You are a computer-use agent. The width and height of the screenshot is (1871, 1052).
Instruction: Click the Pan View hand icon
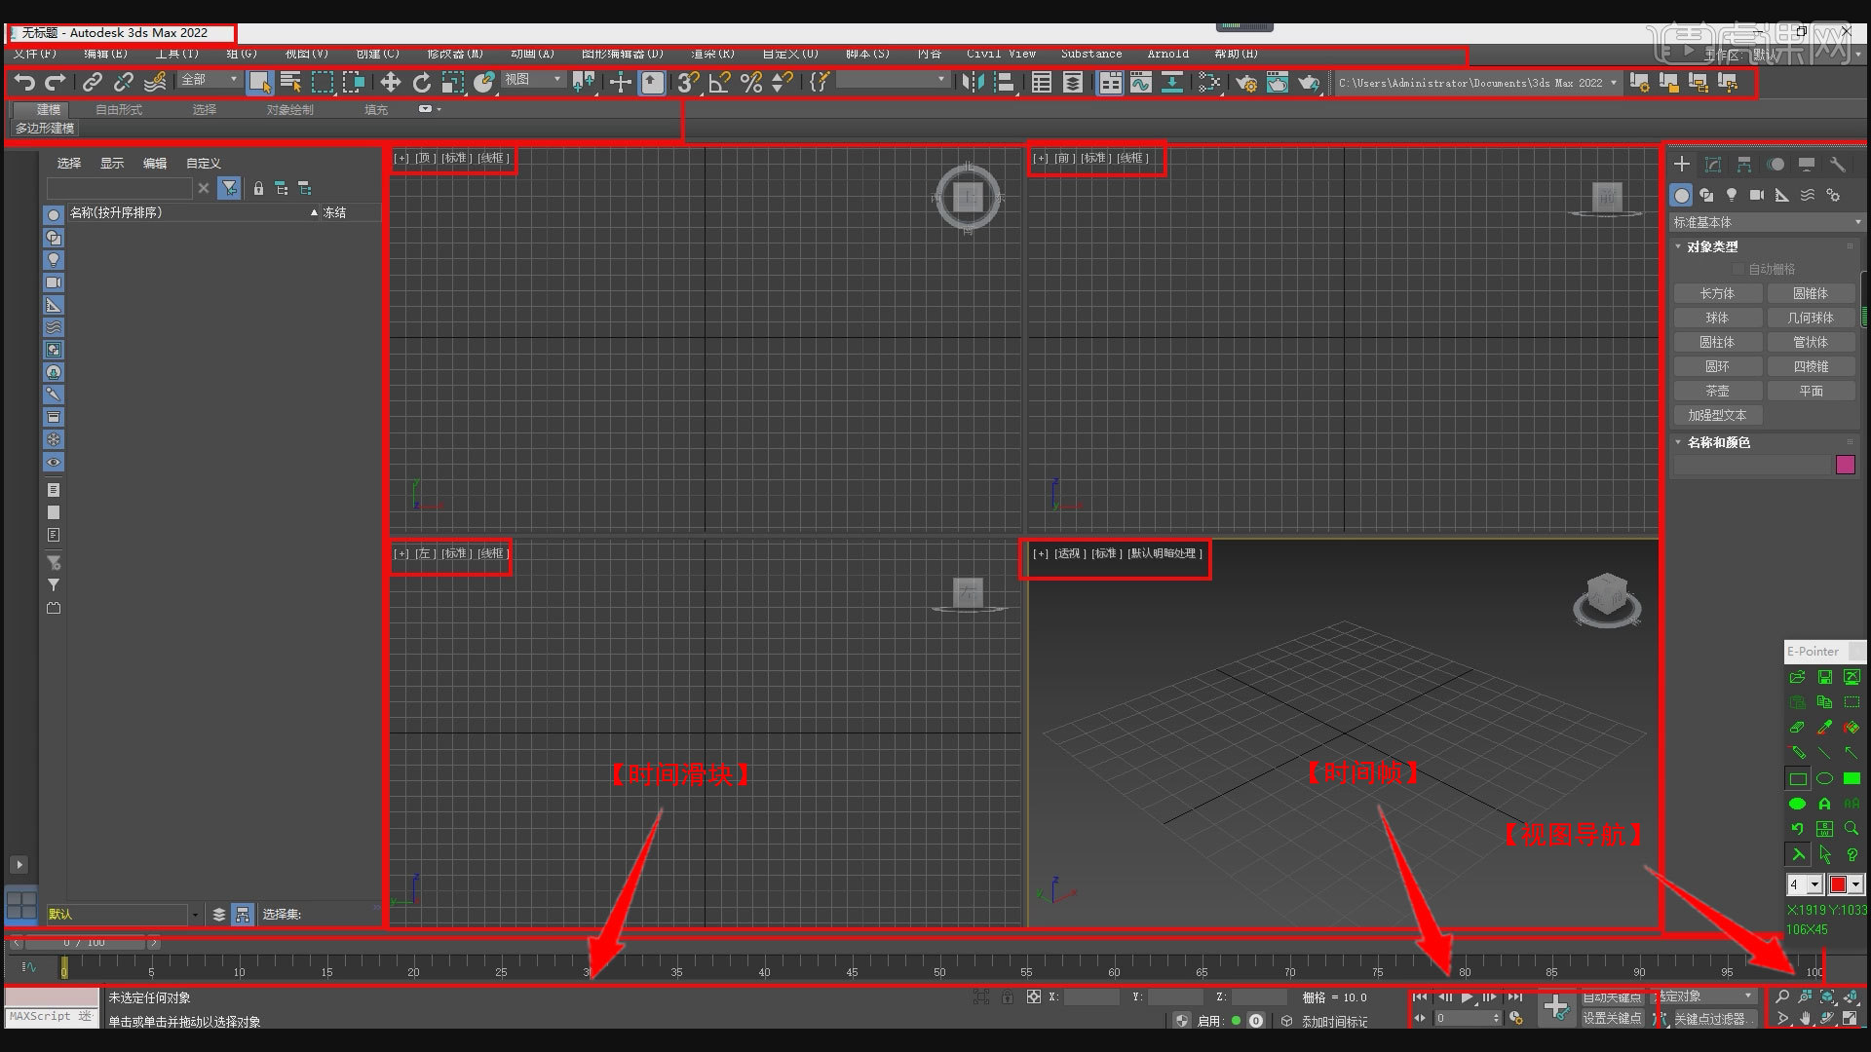click(x=1805, y=1019)
